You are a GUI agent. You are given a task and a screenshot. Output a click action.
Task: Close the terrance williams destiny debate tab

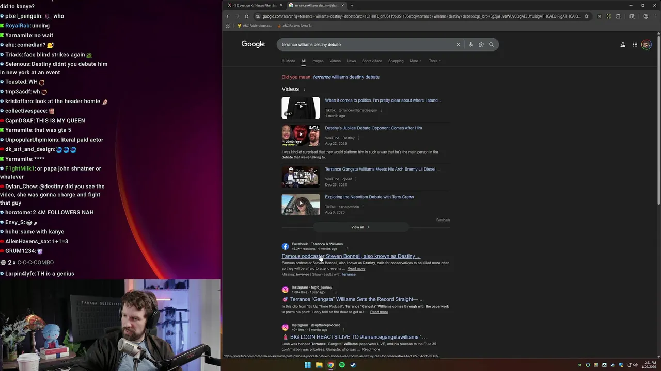[x=342, y=5]
